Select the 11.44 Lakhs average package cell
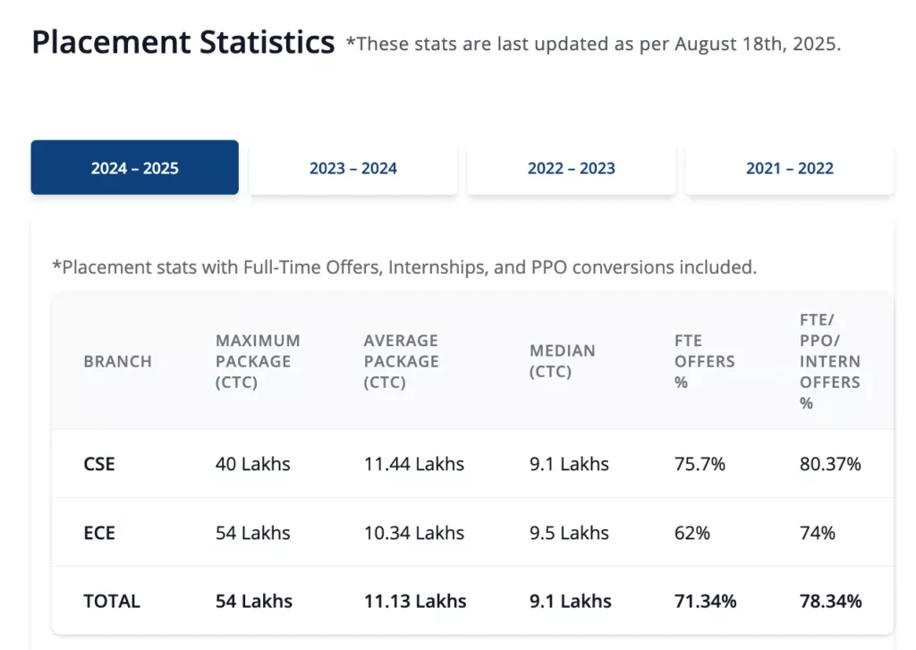This screenshot has height=650, width=916. pos(413,464)
